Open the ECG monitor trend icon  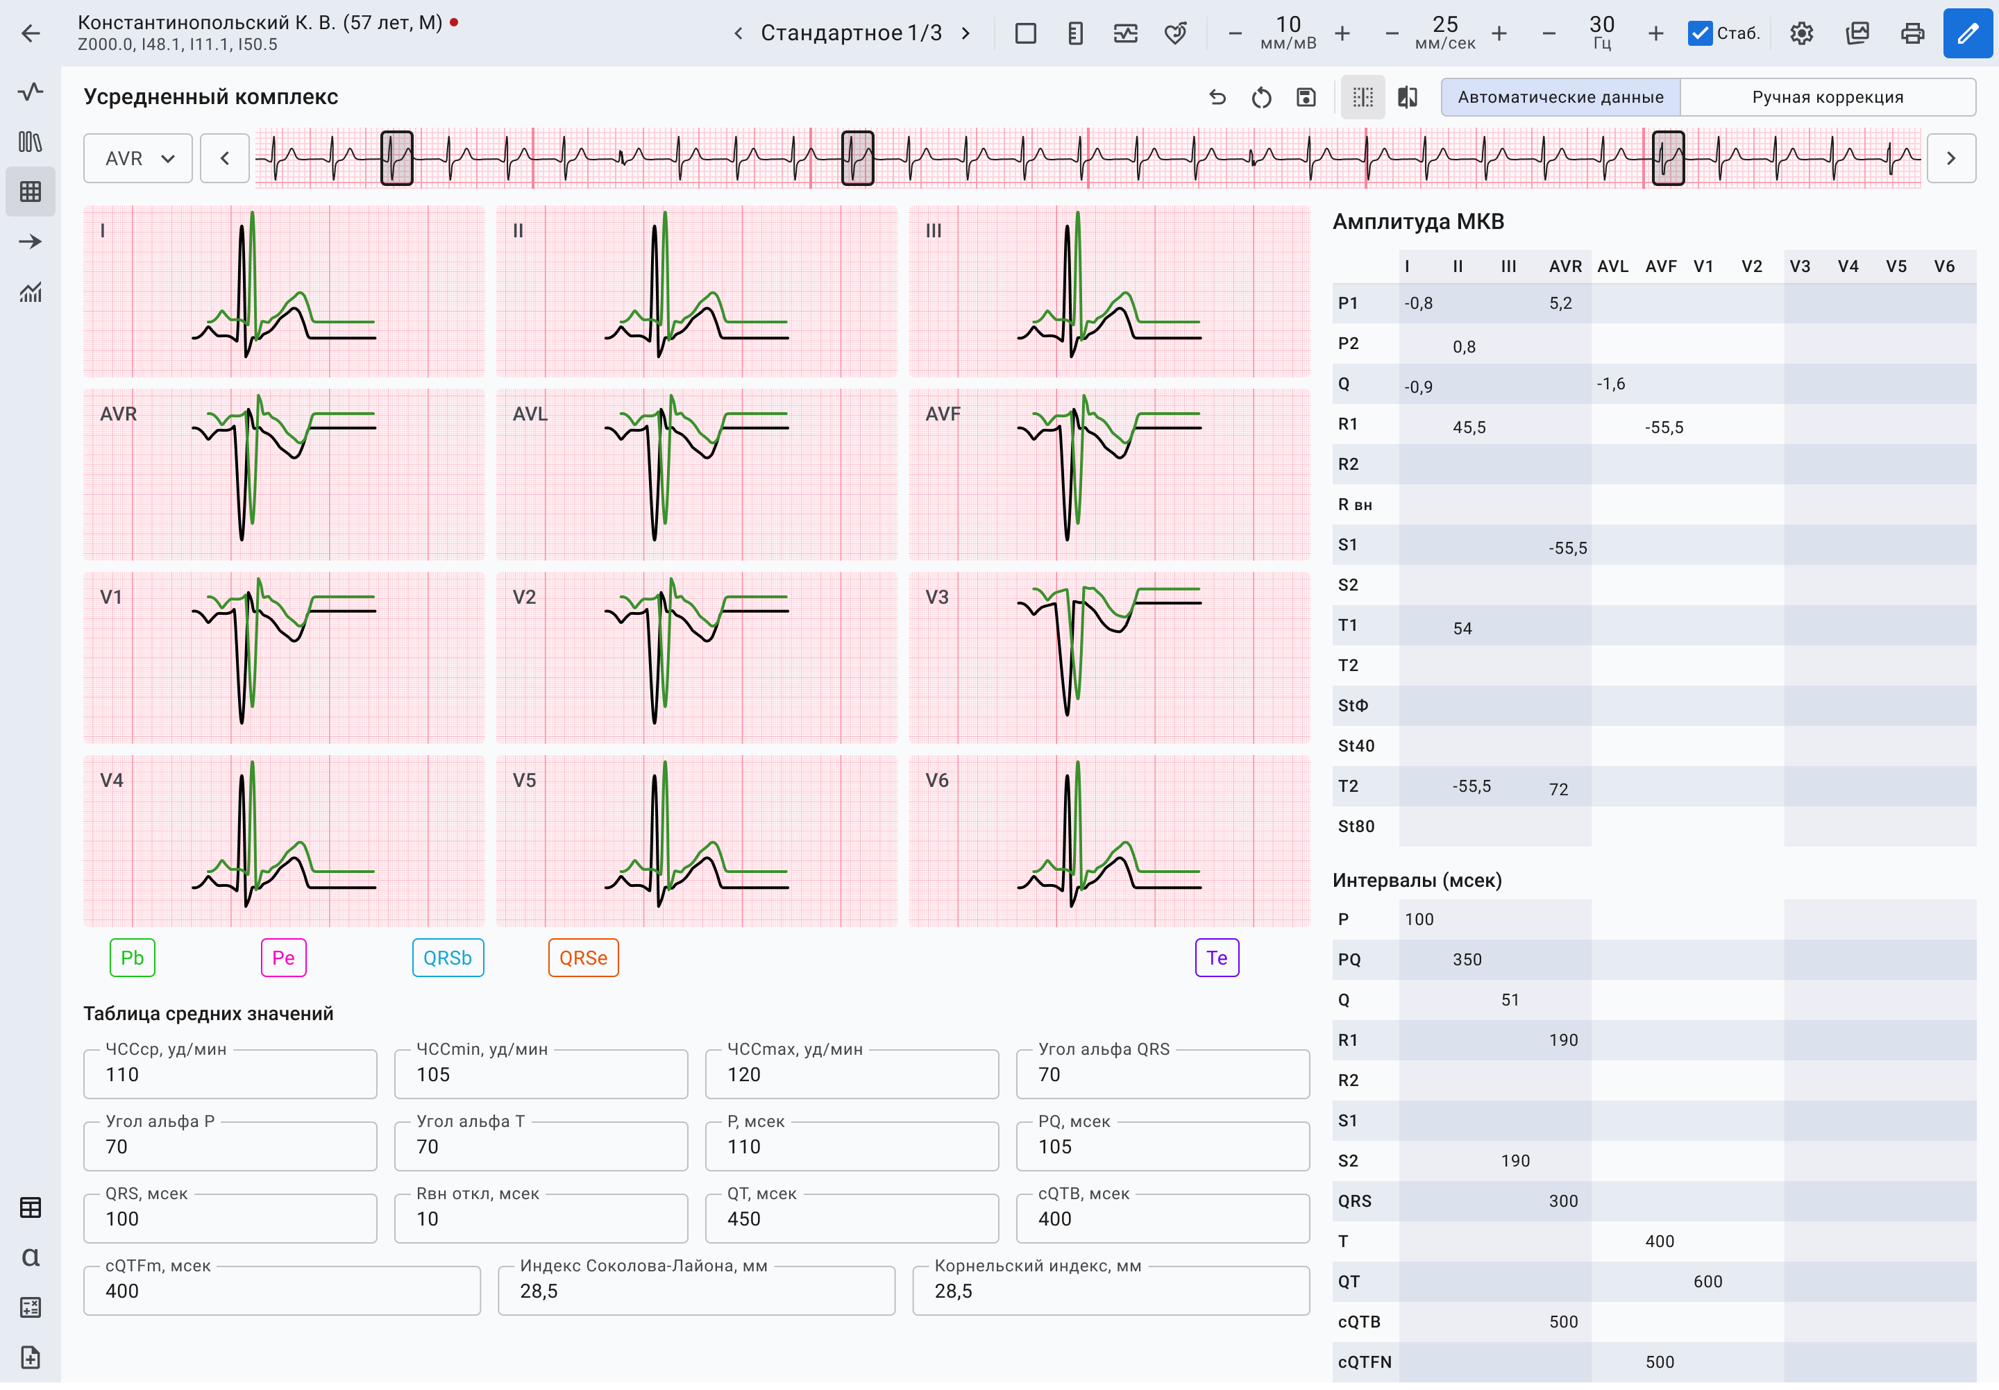coord(1126,33)
